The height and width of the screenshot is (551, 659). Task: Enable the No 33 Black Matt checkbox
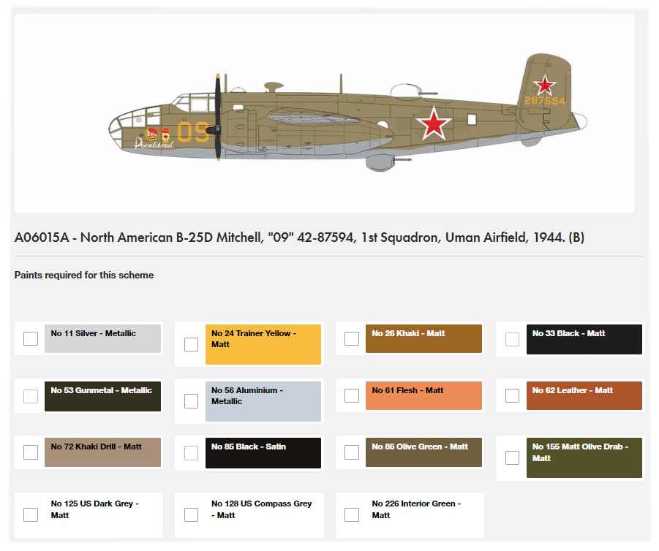[512, 339]
